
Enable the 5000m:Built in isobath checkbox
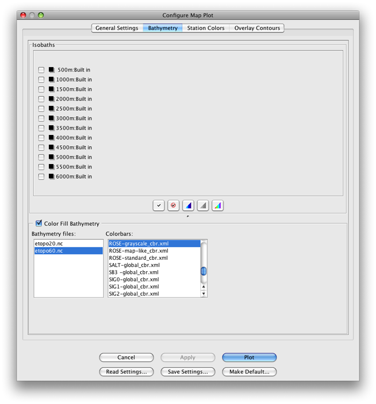tap(41, 157)
